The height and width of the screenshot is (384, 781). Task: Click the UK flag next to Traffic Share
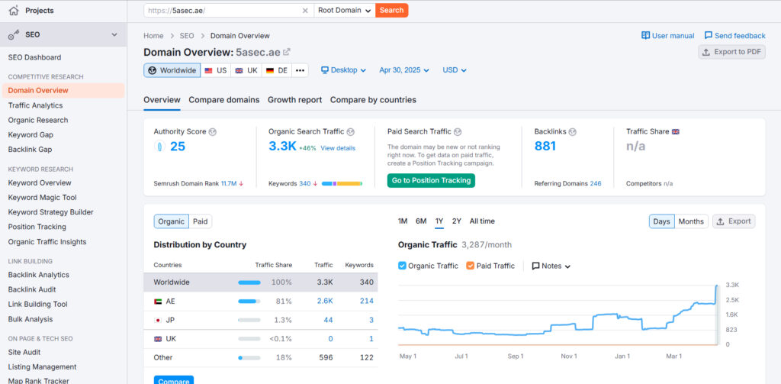[676, 131]
